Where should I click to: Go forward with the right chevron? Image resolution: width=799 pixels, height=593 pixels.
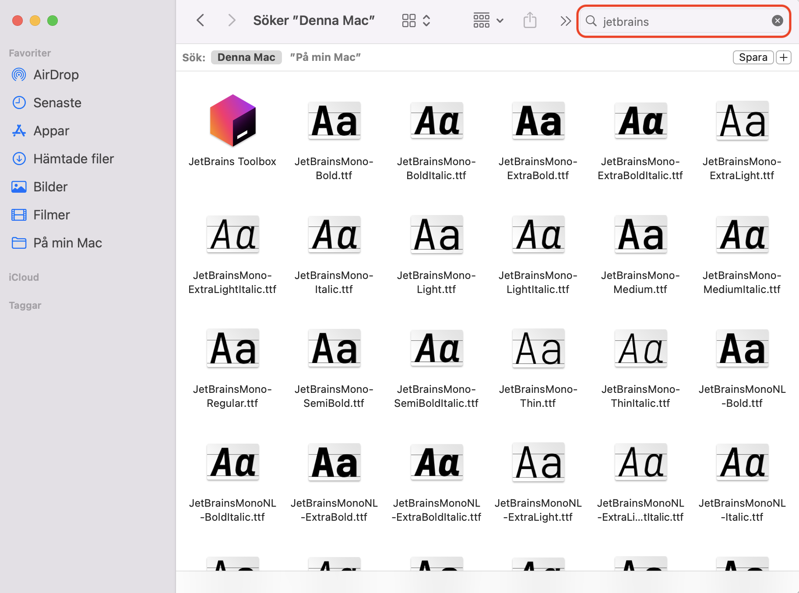pos(232,20)
